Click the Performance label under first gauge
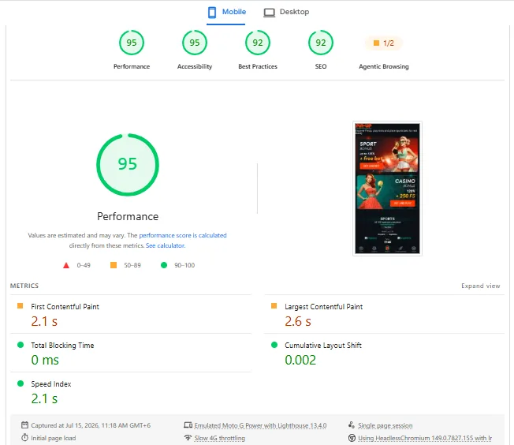 [x=132, y=66]
